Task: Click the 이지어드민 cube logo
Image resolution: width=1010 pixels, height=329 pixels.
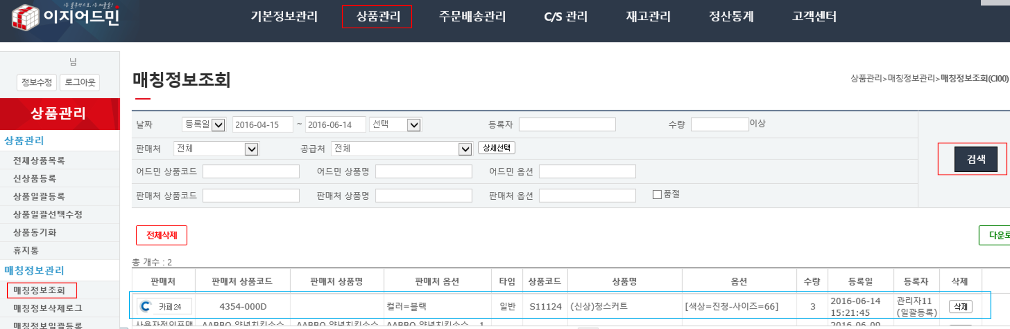Action: click(25, 17)
